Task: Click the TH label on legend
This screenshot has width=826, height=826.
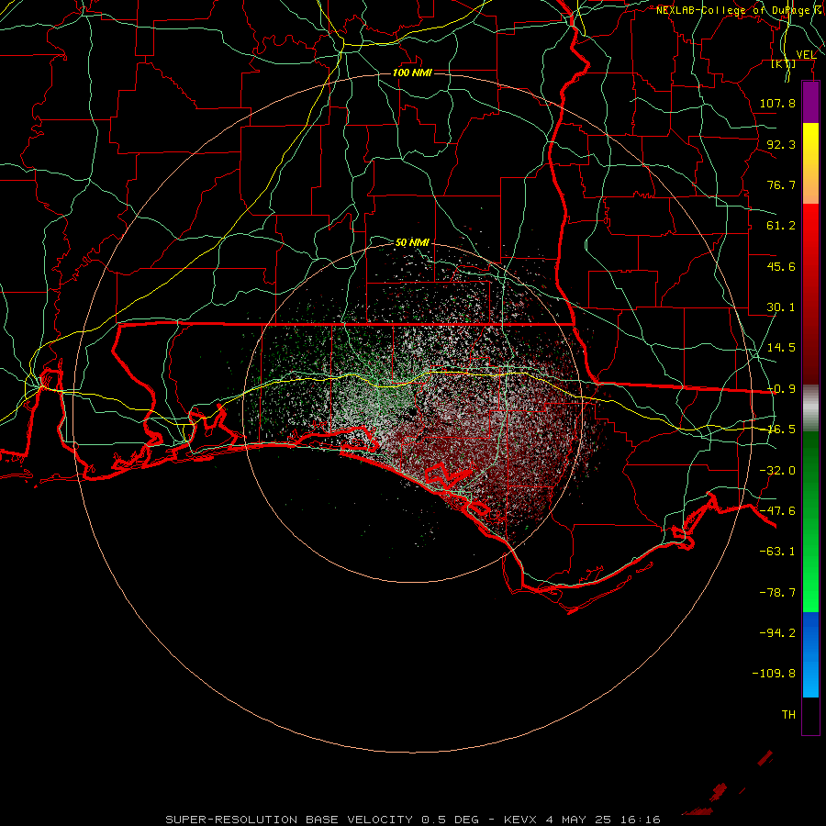Action: (x=788, y=715)
